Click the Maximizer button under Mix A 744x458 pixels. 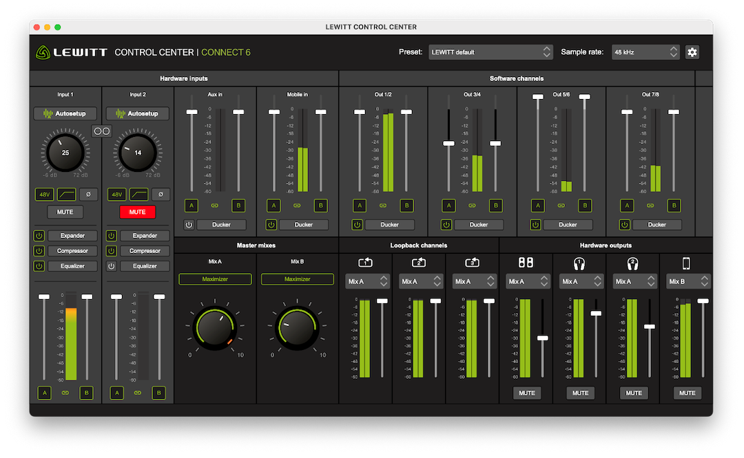215,279
